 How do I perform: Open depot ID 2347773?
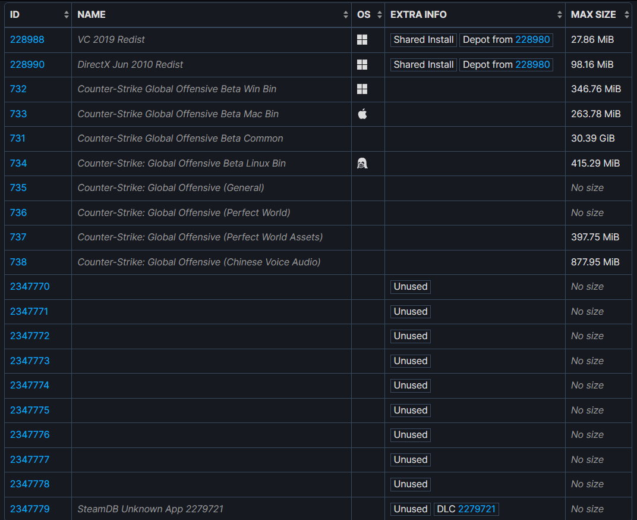click(30, 361)
